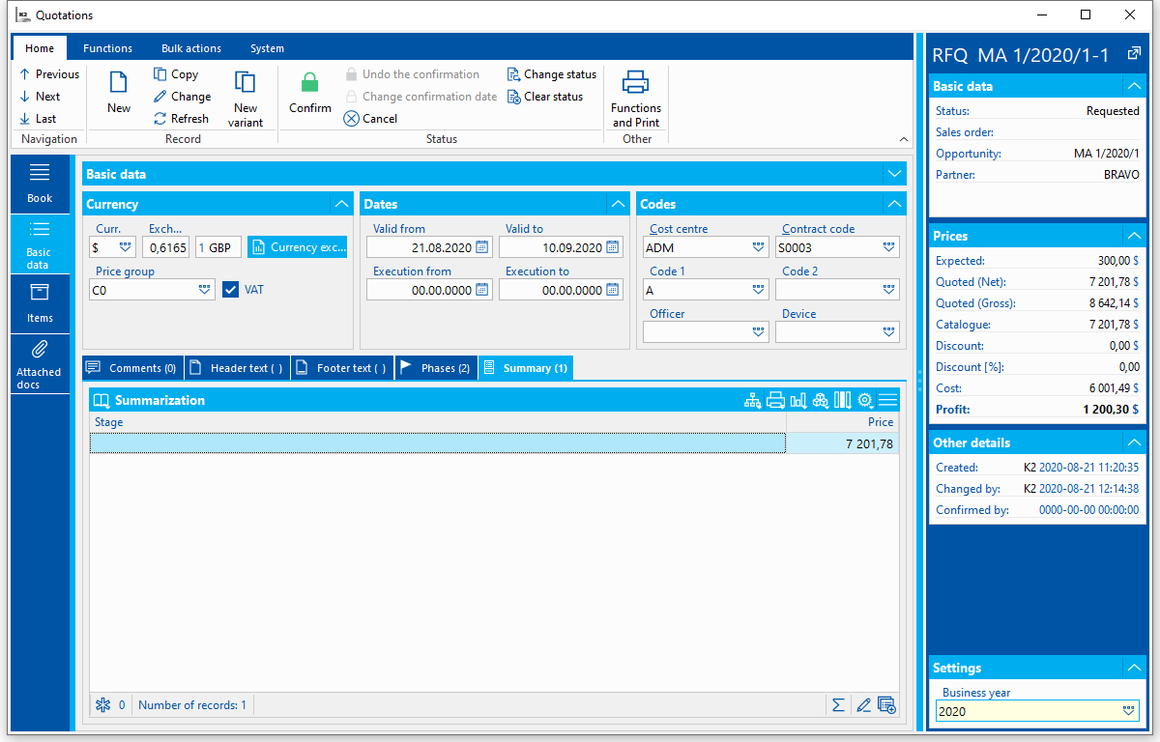Viewport: 1160px width, 742px height.
Task: Open the Code 2 dropdown
Action: [888, 289]
